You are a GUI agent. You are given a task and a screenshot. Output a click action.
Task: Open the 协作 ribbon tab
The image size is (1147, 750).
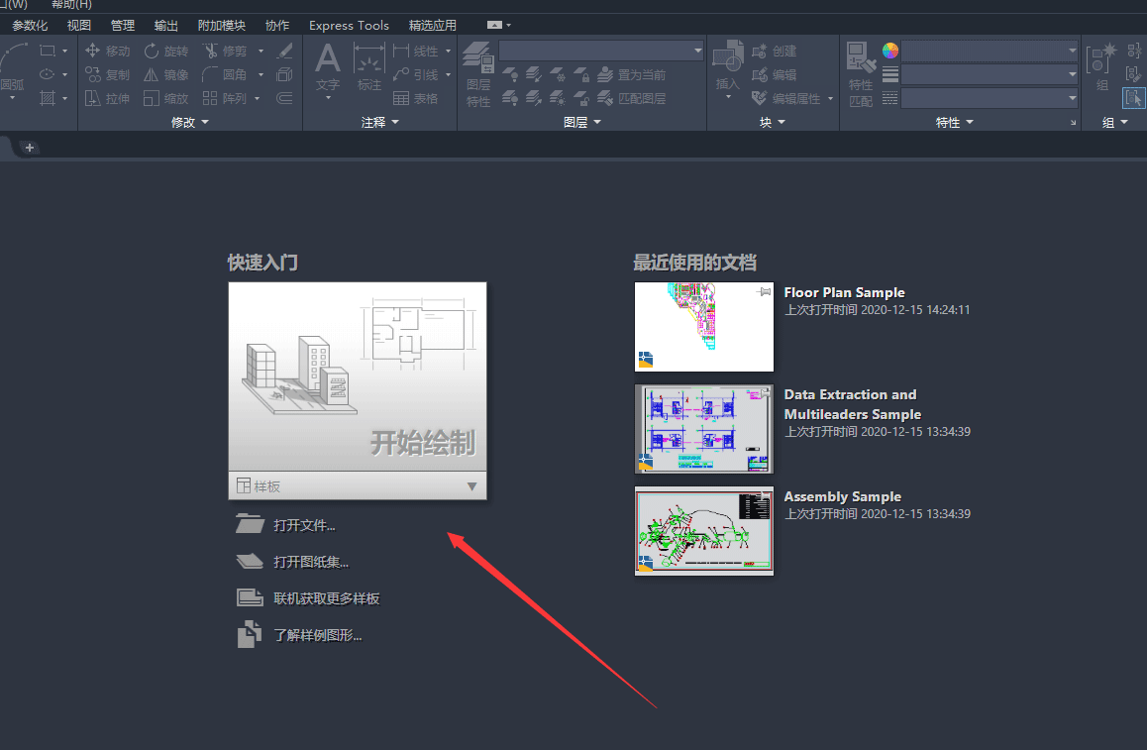pyautogui.click(x=277, y=25)
